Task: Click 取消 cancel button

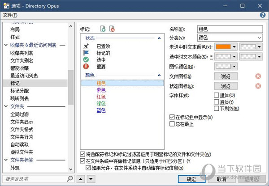Action: click(221, 179)
